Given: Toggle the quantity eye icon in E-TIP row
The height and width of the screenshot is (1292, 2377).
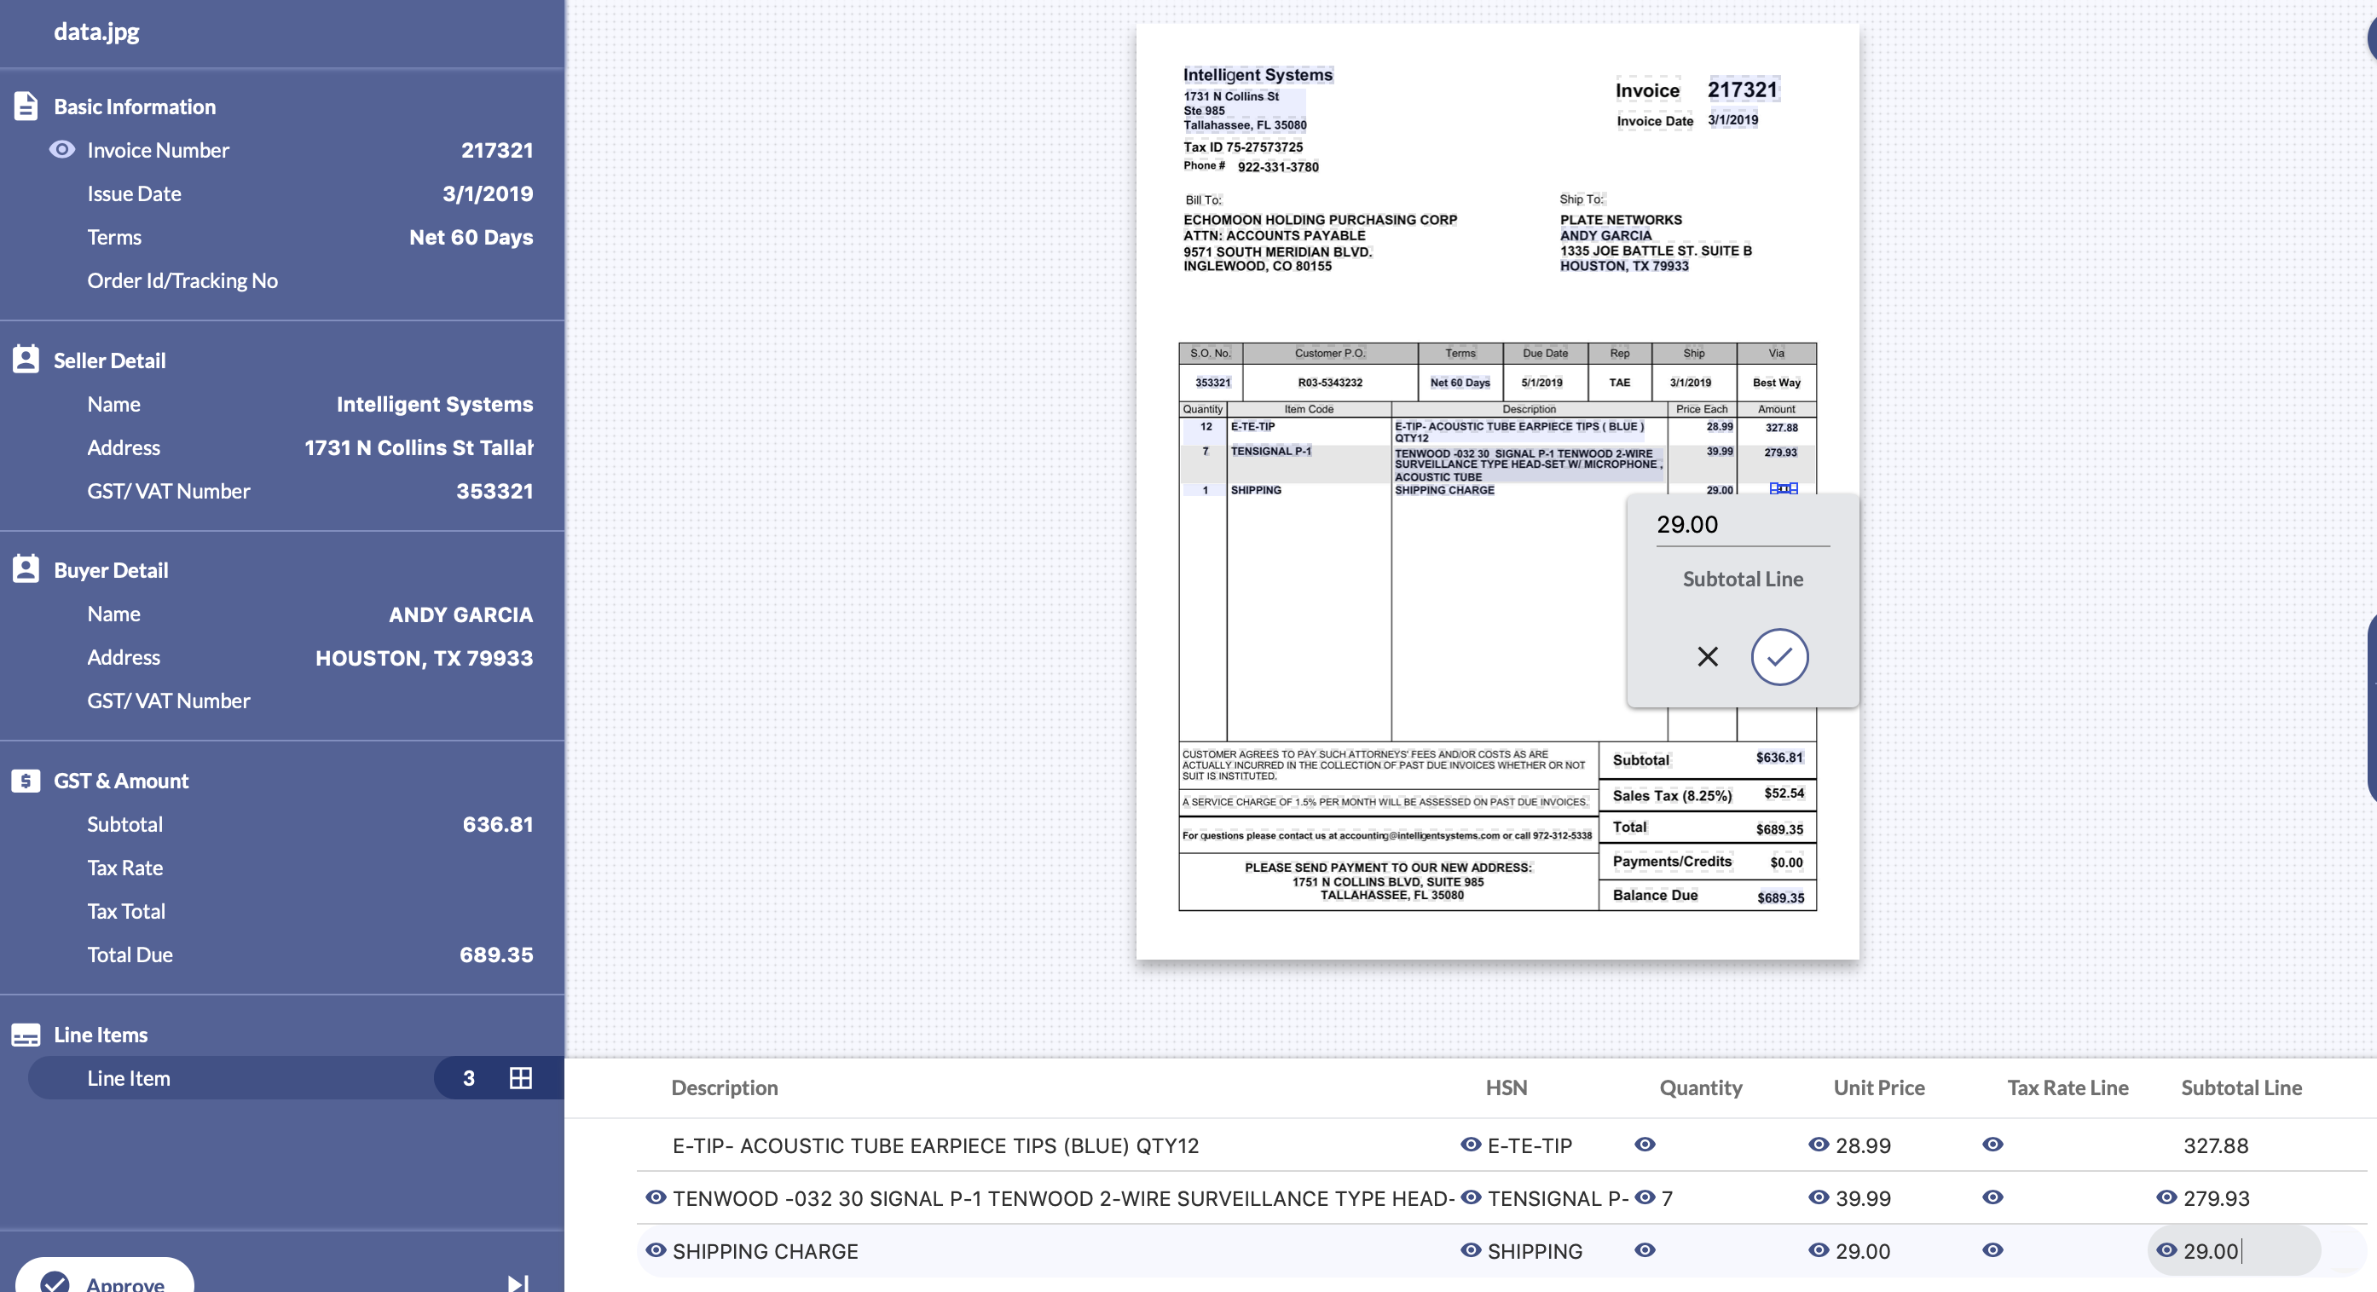Looking at the screenshot, I should click(1645, 1145).
